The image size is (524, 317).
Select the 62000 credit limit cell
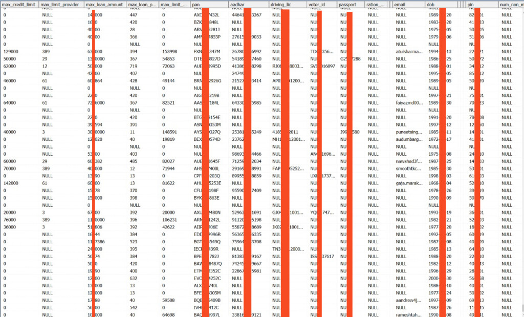(x=10, y=66)
